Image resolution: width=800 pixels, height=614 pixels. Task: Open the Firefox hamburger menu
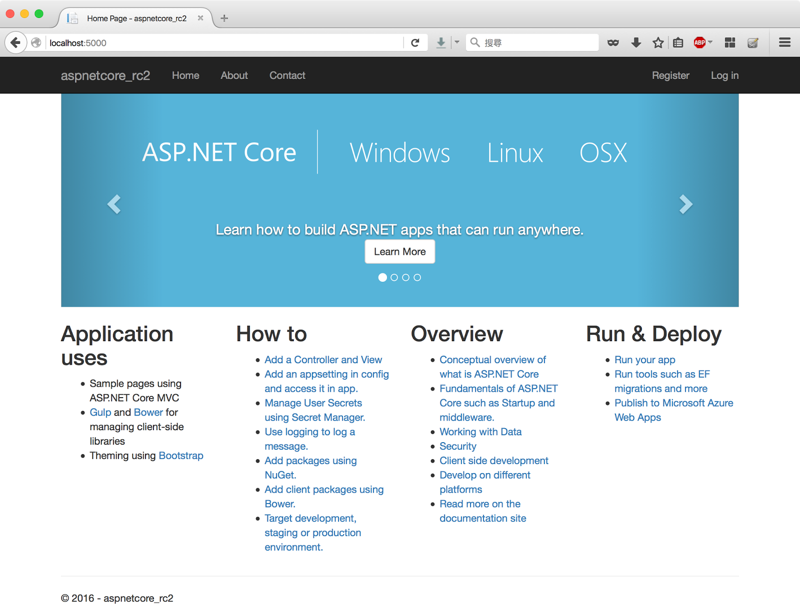coord(784,43)
